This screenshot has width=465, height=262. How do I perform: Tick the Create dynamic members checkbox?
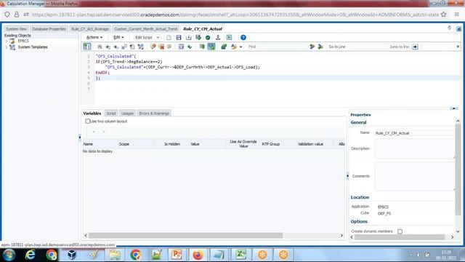click(x=400, y=231)
